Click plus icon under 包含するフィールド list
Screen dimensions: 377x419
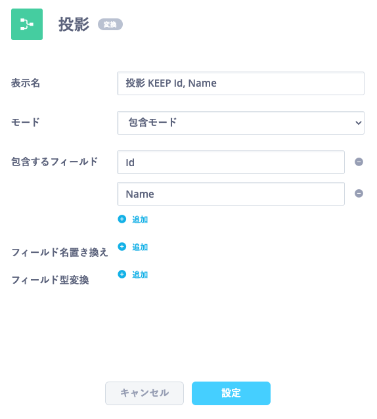coord(122,219)
